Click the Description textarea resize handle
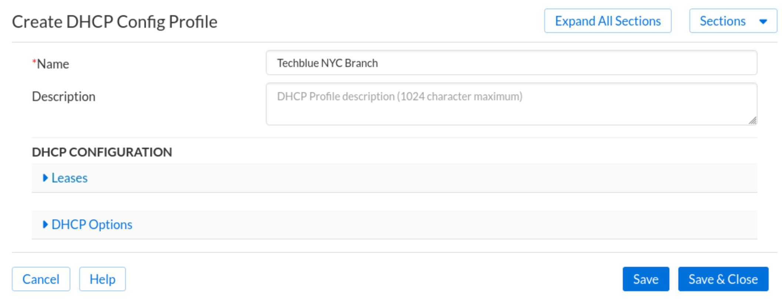This screenshot has height=299, width=782. point(752,120)
